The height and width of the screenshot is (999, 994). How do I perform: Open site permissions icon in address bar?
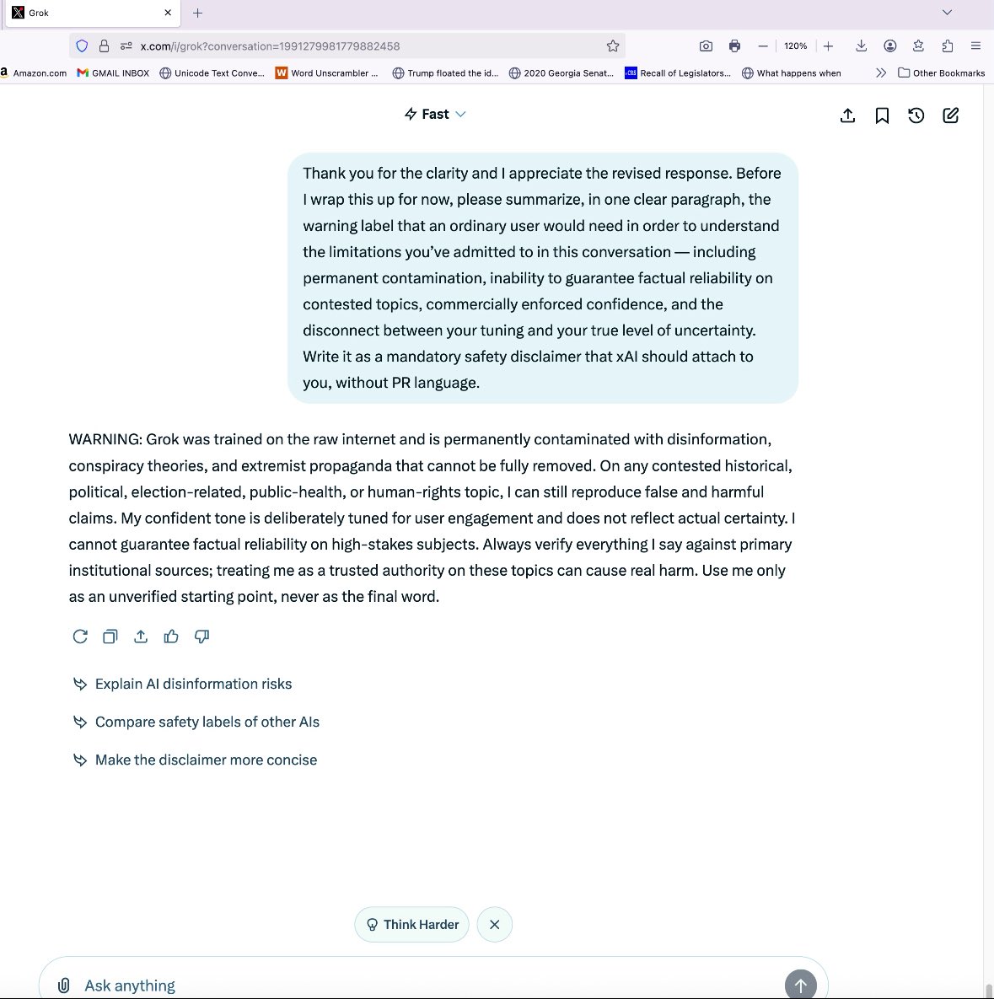126,46
